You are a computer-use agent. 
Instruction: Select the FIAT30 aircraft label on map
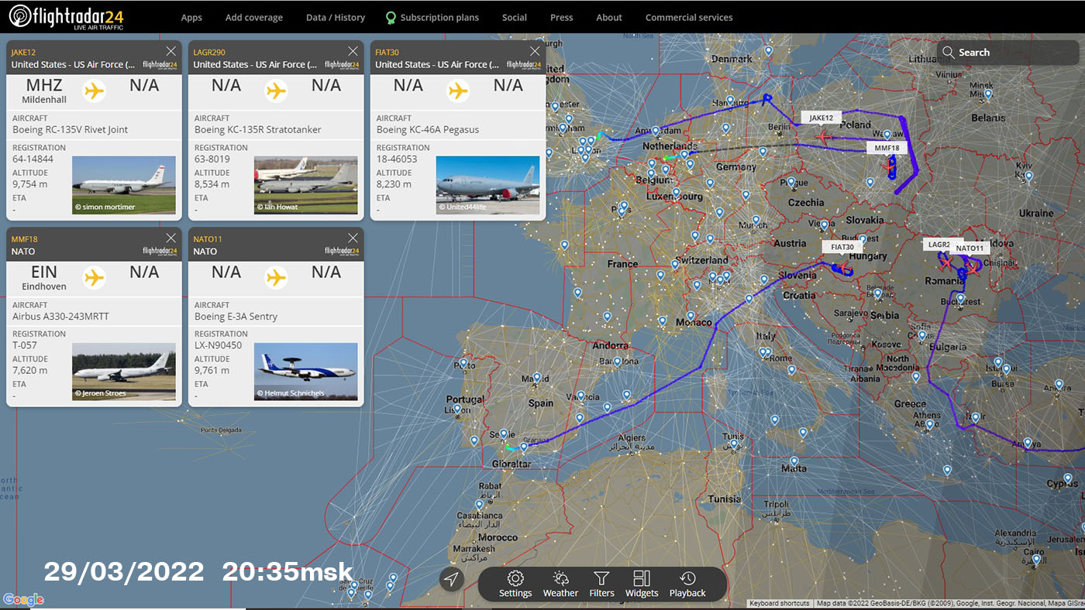(x=842, y=247)
